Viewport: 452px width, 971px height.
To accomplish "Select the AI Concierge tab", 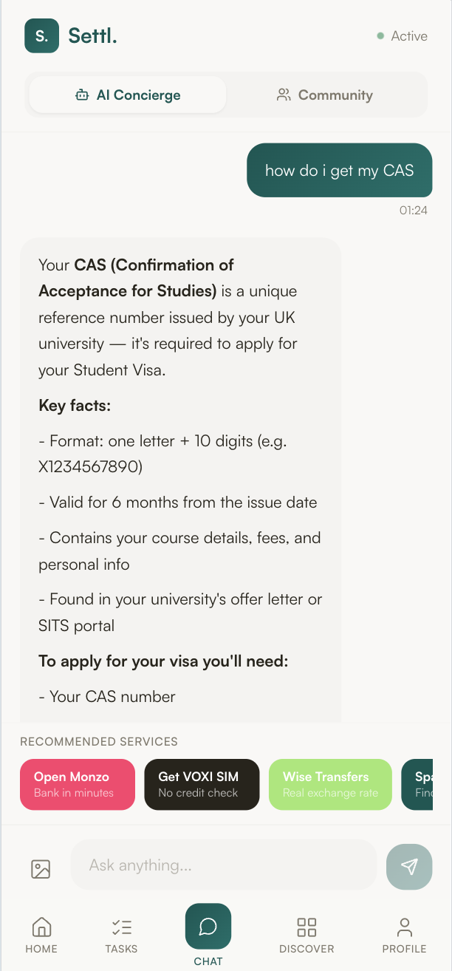I will tap(128, 95).
